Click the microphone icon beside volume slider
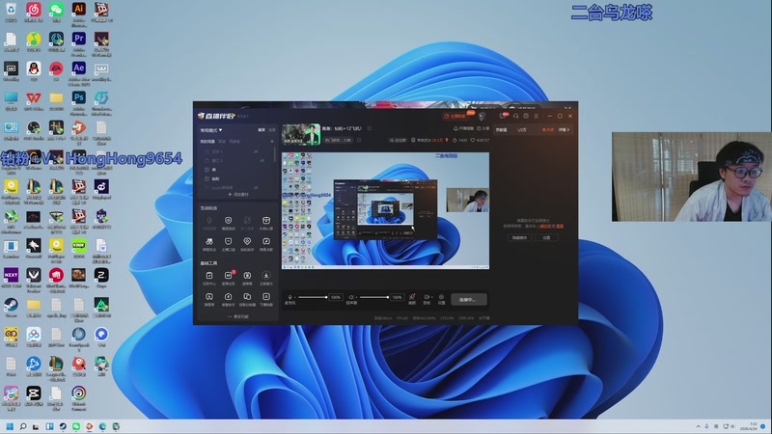The width and height of the screenshot is (772, 434). [291, 297]
